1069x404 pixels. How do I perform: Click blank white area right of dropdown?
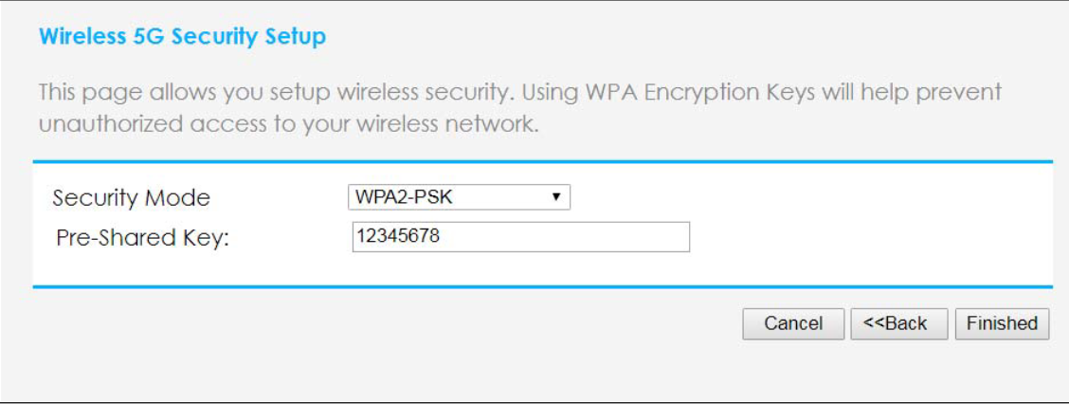point(806,199)
